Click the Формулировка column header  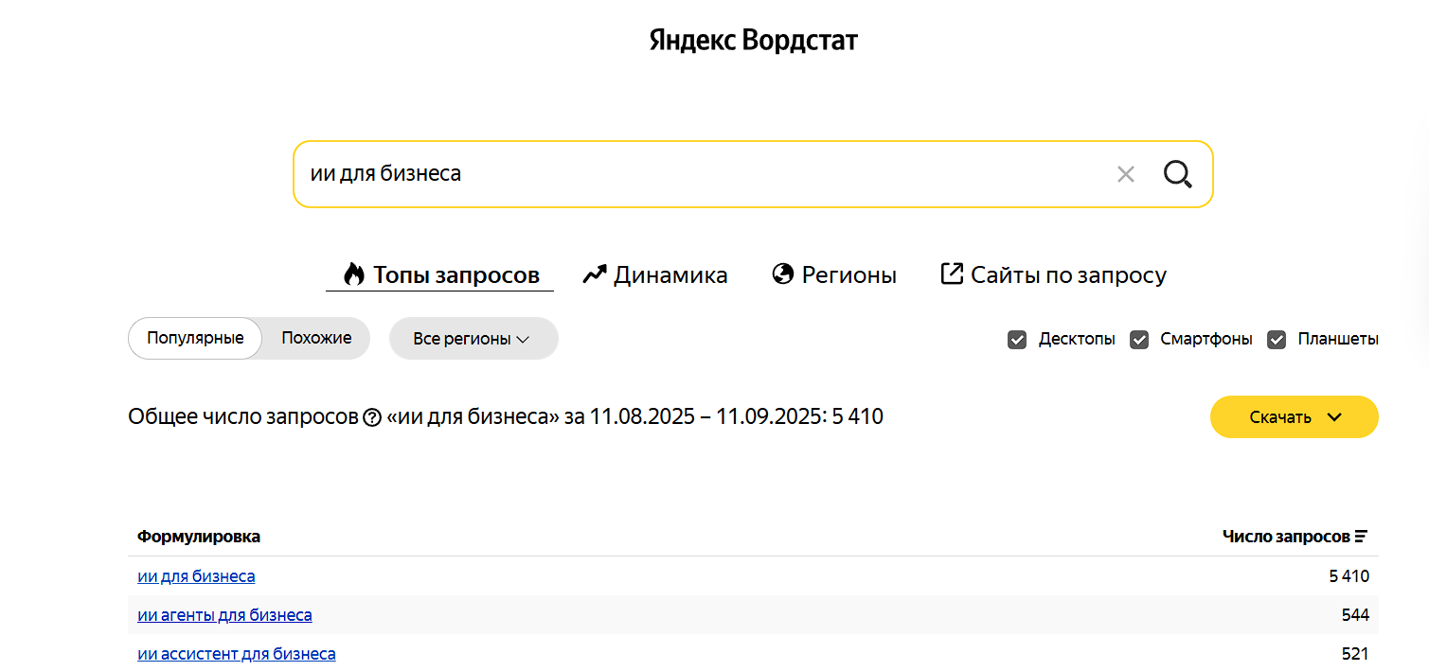pos(199,537)
